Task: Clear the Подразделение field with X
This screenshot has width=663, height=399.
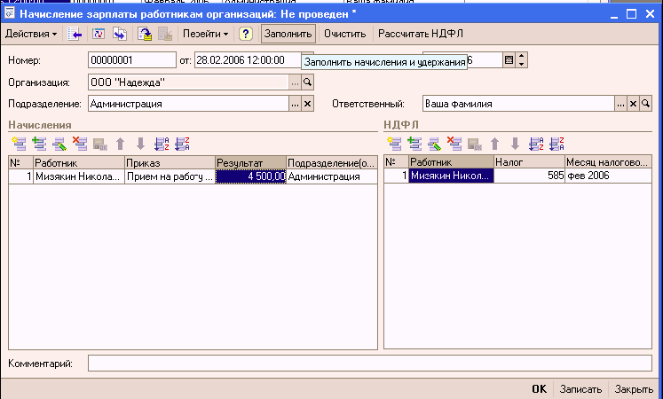Action: 308,104
